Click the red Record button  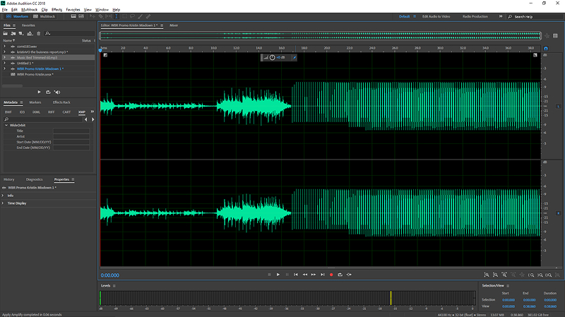[x=331, y=275]
